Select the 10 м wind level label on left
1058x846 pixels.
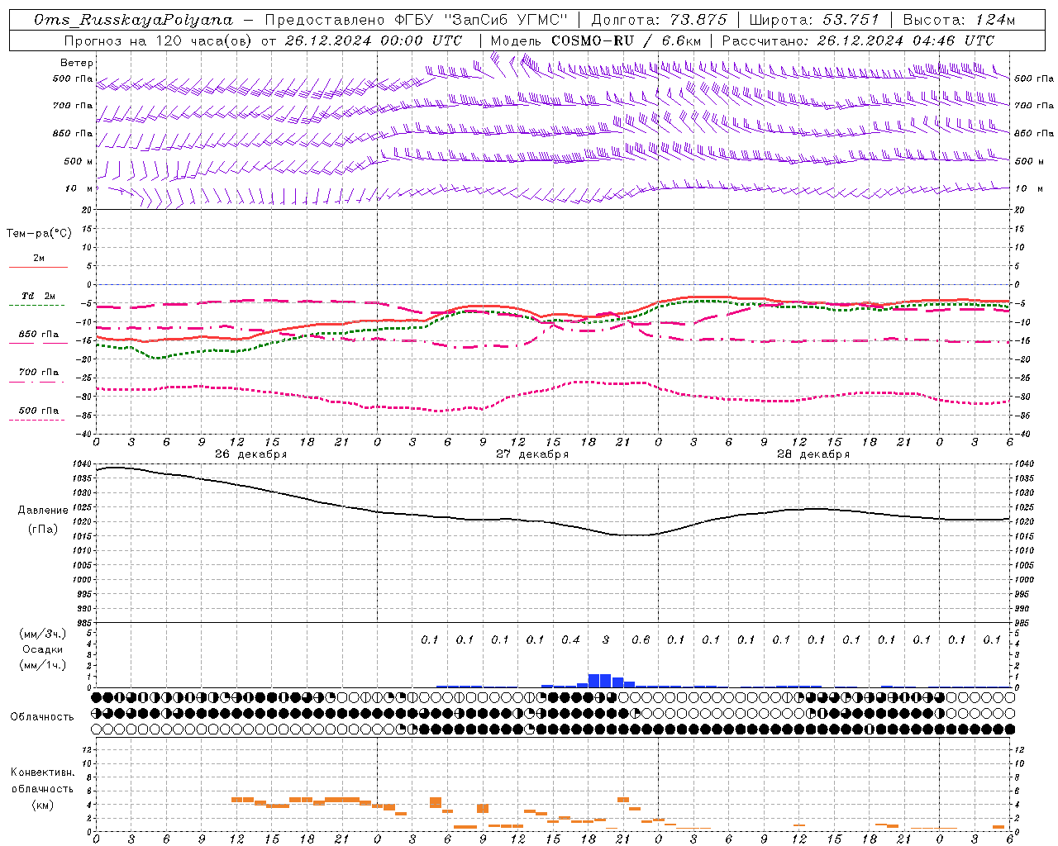79,188
